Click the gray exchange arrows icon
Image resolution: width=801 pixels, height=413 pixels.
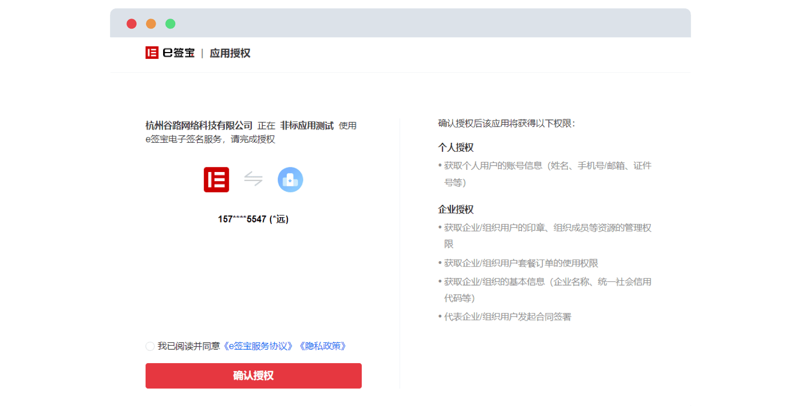tap(253, 179)
